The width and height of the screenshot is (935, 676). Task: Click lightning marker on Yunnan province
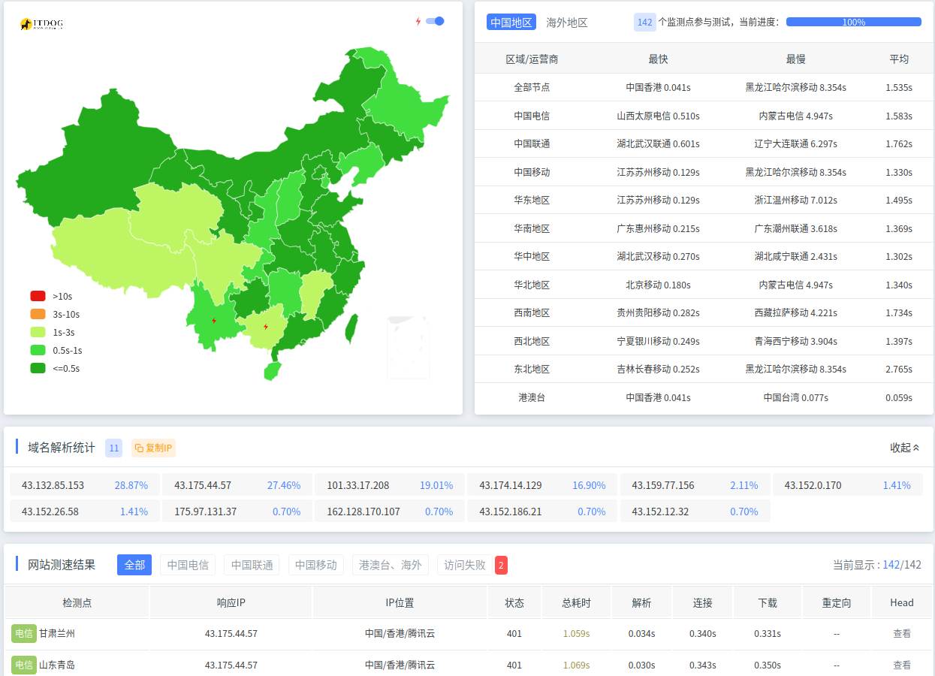click(x=214, y=321)
